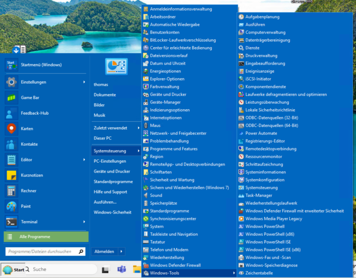The height and width of the screenshot is (278, 356).
Task: Open the Dienste services icon
Action: point(241,48)
